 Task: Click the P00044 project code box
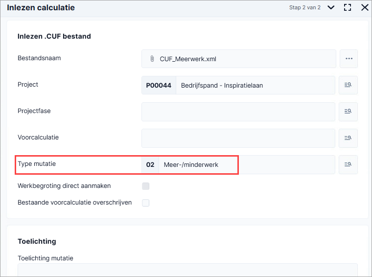click(x=159, y=85)
